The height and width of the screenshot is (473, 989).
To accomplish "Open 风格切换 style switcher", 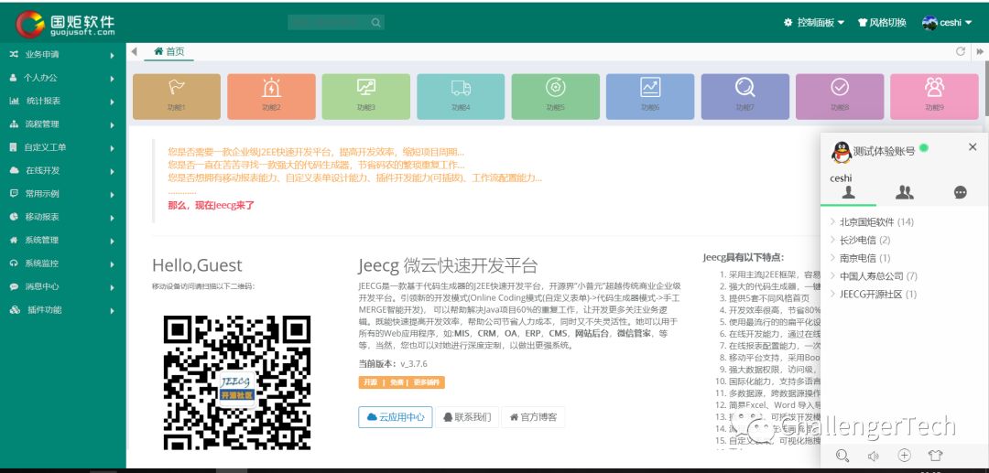I will [x=882, y=23].
